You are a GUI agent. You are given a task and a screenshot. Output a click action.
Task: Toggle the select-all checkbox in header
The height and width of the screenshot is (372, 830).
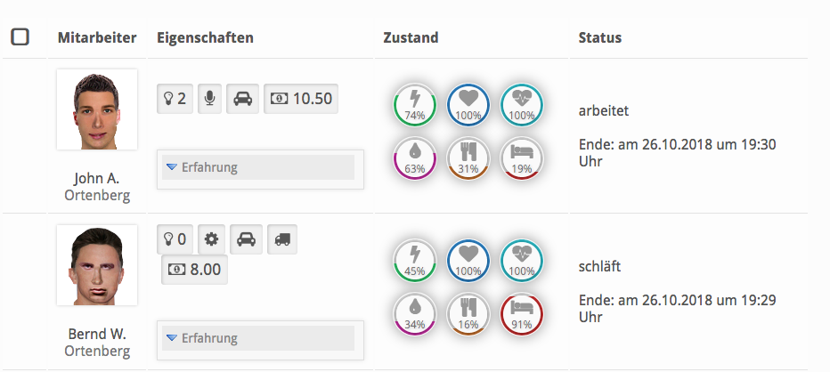click(20, 37)
